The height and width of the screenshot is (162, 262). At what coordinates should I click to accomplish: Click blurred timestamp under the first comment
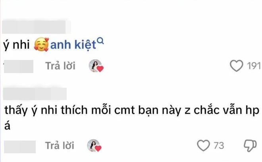pos(18,66)
